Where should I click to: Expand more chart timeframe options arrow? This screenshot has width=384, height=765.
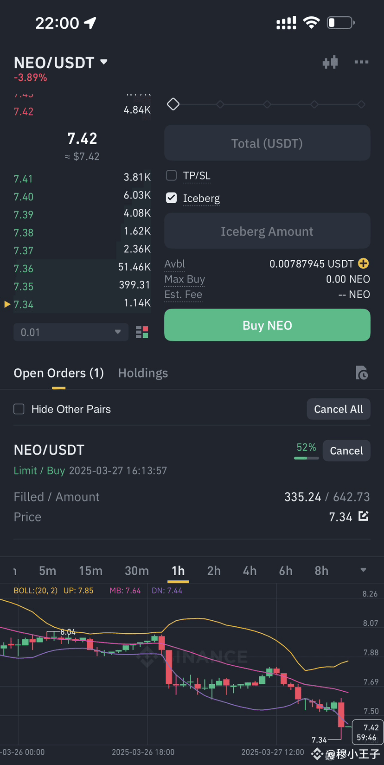[363, 570]
